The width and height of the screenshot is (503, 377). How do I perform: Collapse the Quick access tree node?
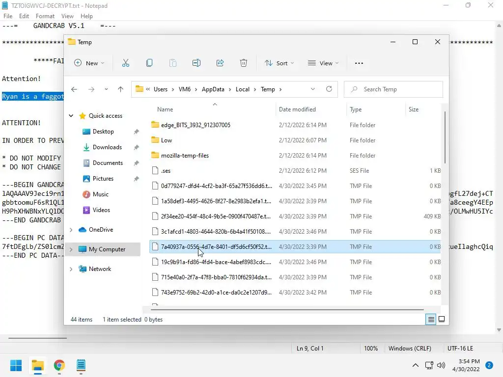[71, 116]
